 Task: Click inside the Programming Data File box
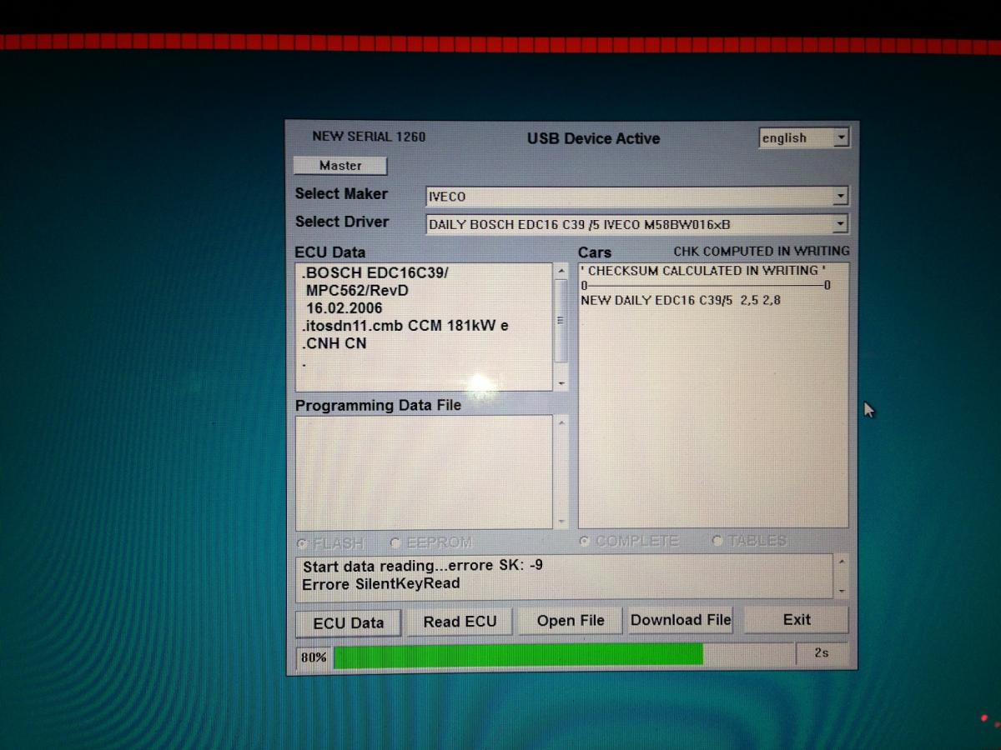[424, 472]
